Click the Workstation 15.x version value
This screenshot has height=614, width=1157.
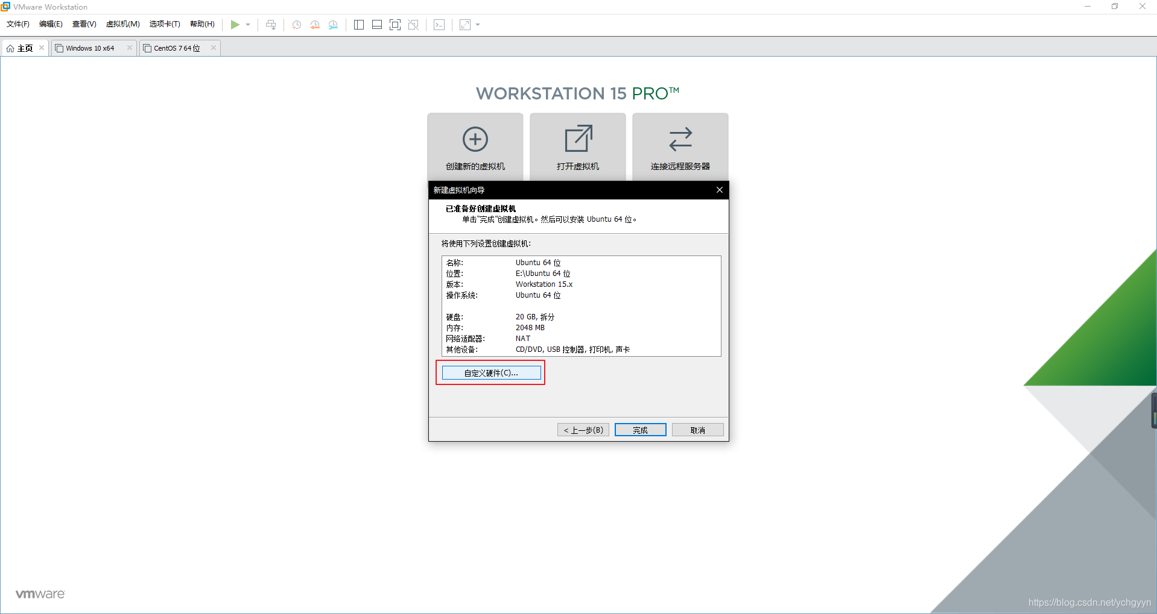544,284
